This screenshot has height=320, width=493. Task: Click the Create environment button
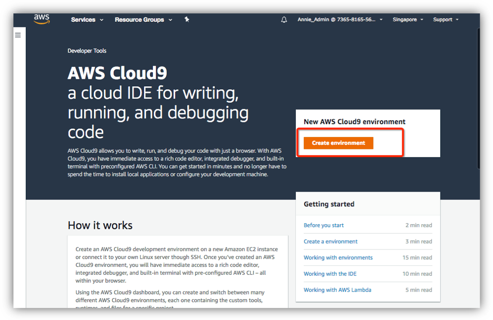pos(338,143)
